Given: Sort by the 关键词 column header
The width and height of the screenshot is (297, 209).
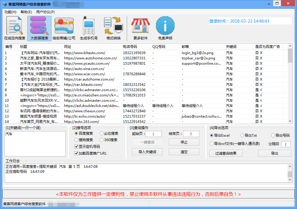Looking at the screenshot, I should tap(239, 46).
